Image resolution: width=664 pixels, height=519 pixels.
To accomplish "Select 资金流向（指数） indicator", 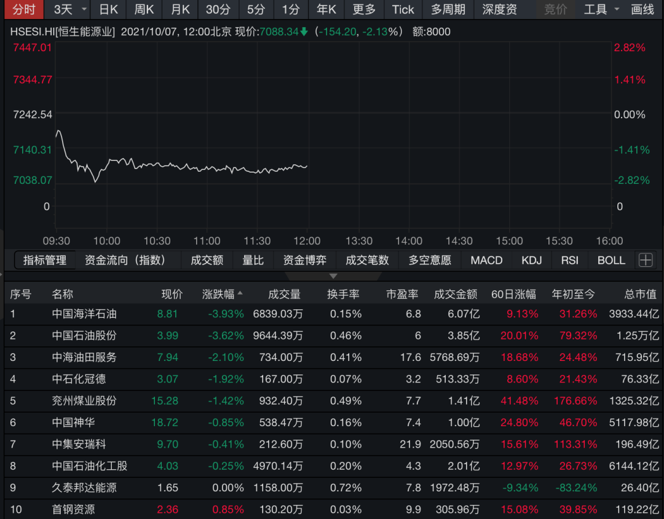I will pos(125,260).
